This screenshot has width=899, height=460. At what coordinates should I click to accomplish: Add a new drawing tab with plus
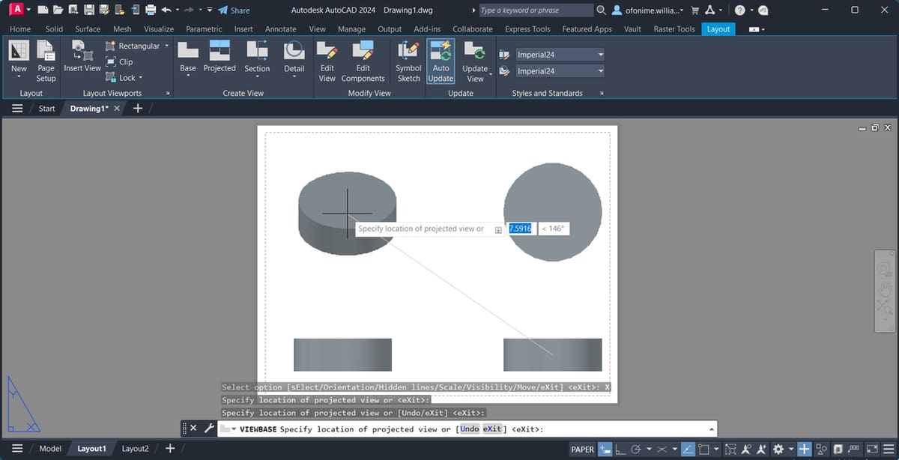(x=138, y=109)
